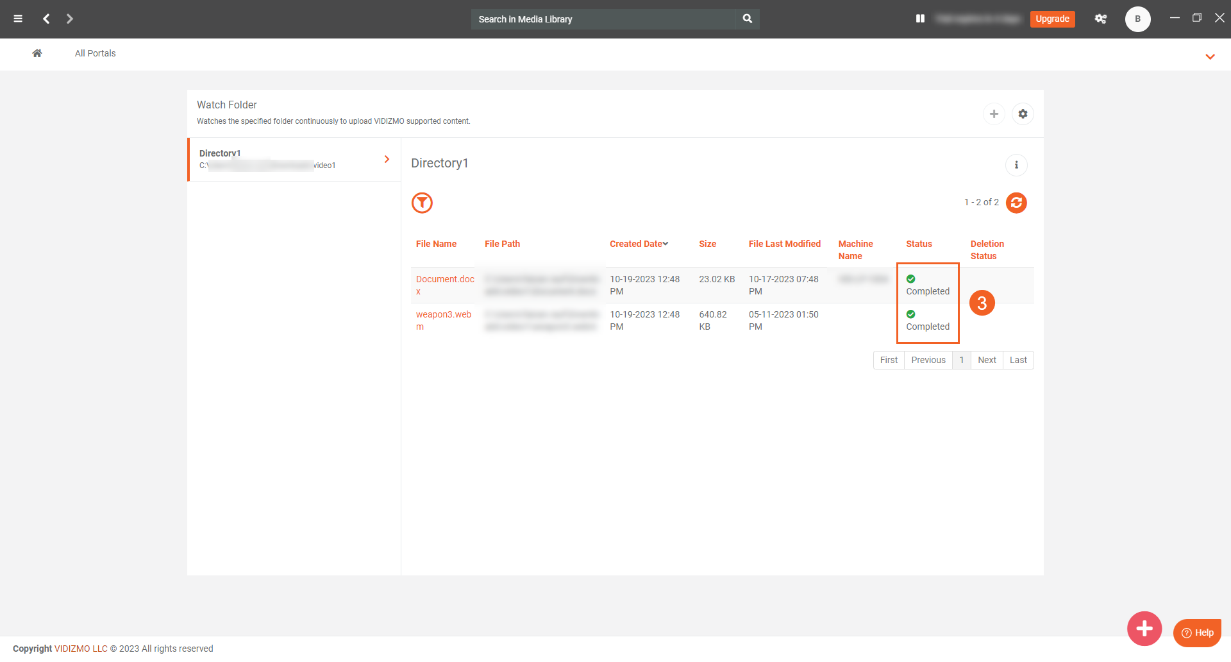This screenshot has width=1231, height=662.
Task: Open the user profile avatar menu
Action: [1137, 19]
